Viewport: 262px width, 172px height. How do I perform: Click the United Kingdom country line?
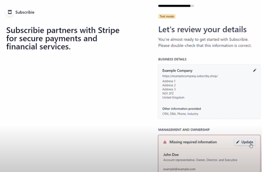tap(173, 97)
